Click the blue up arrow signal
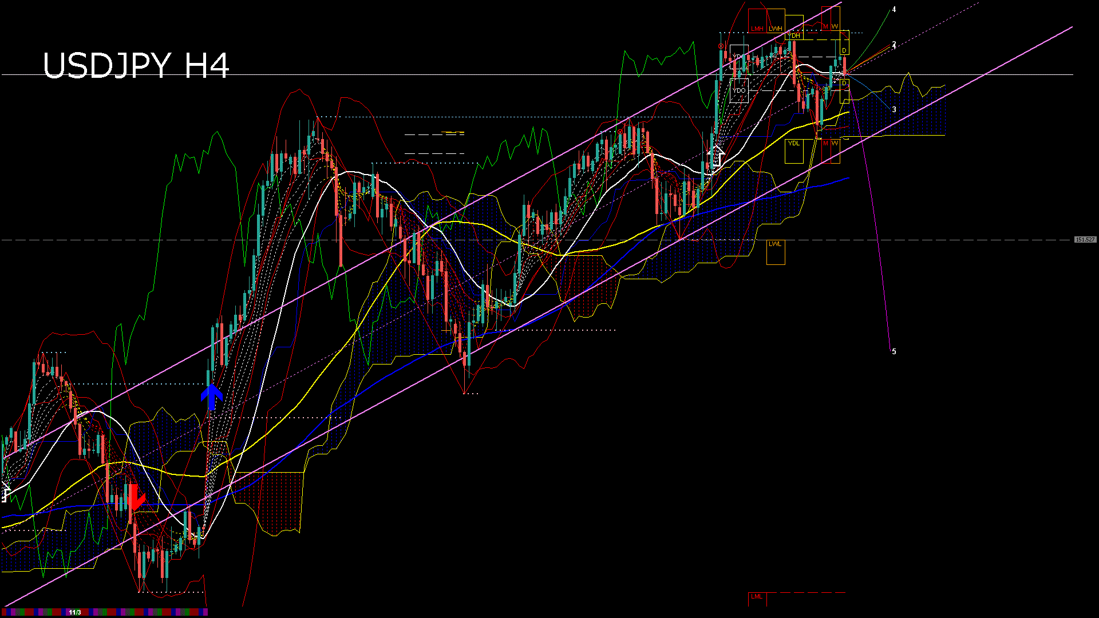This screenshot has height=618, width=1099. point(212,397)
